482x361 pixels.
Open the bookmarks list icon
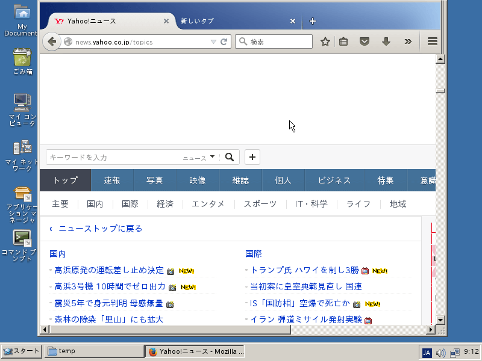click(x=343, y=42)
